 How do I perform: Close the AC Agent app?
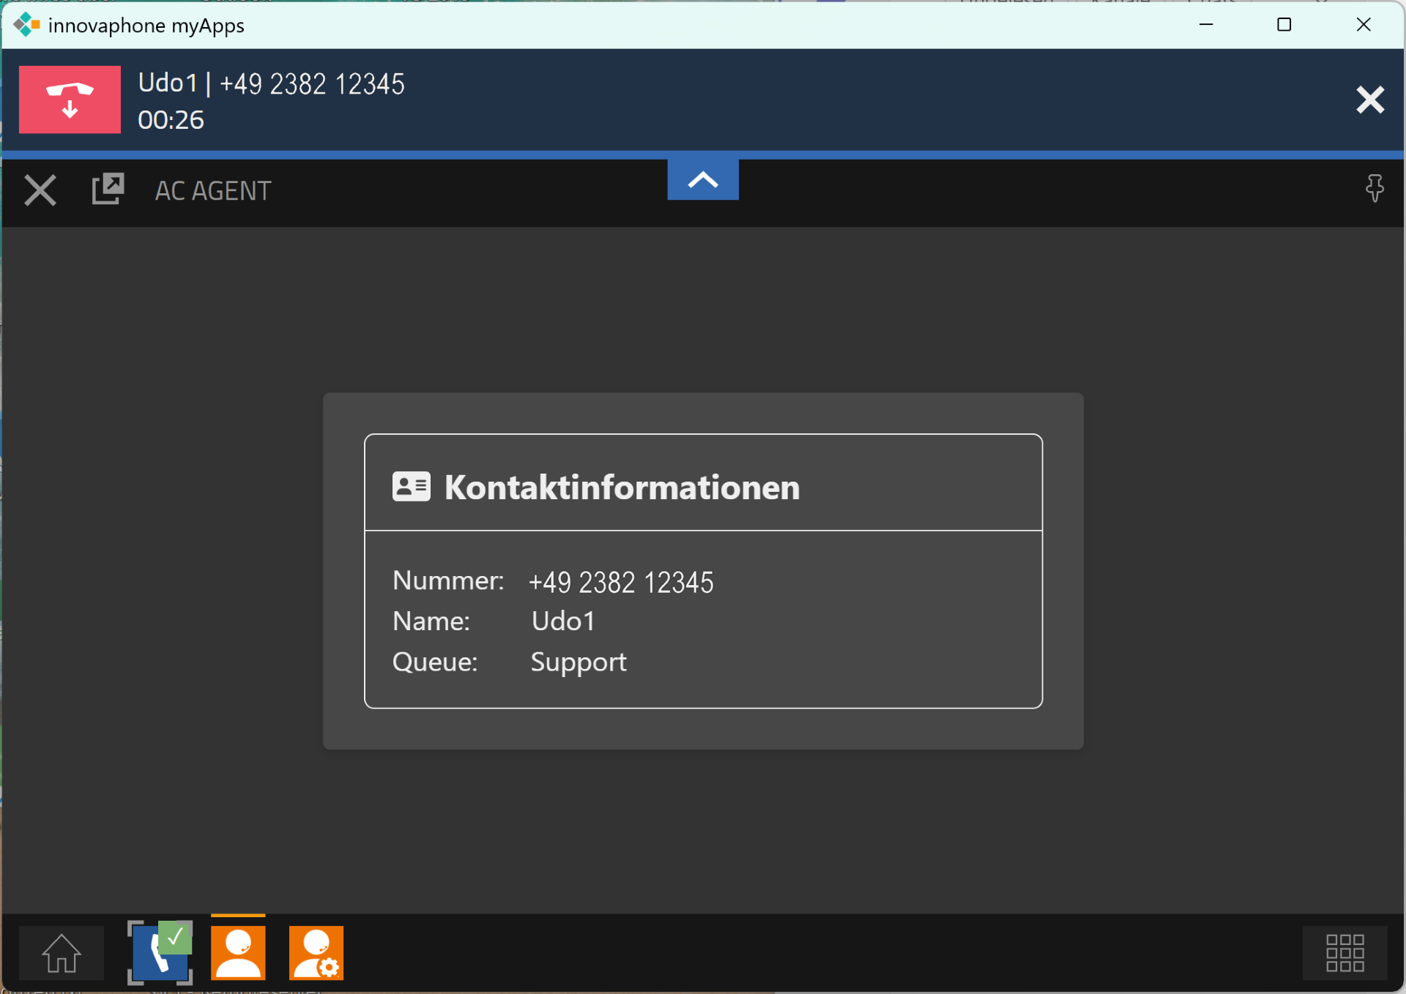40,190
